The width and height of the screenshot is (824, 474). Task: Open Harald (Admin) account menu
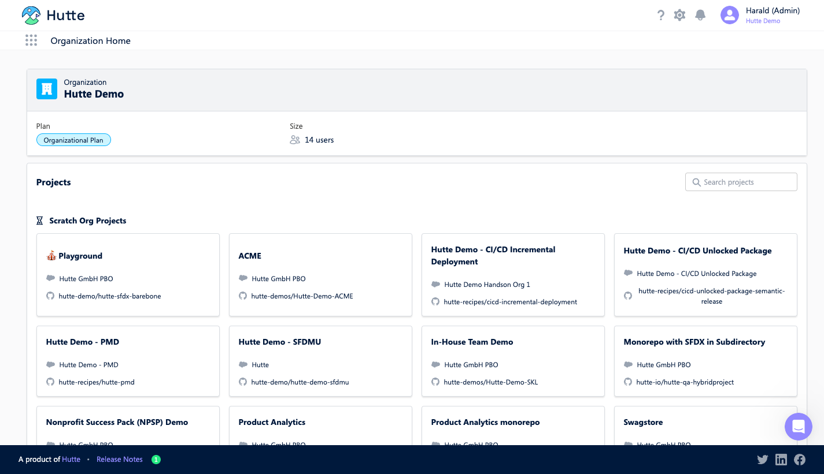773,11
